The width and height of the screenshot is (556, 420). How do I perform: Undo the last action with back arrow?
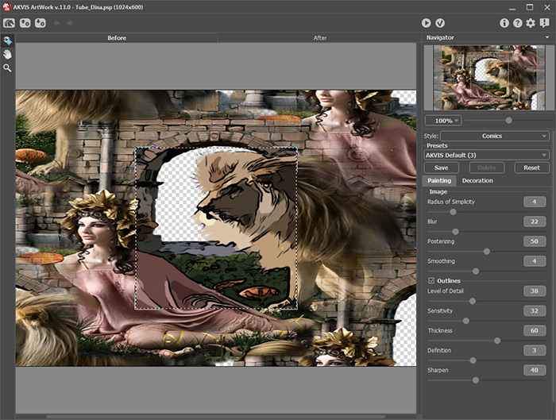point(56,23)
